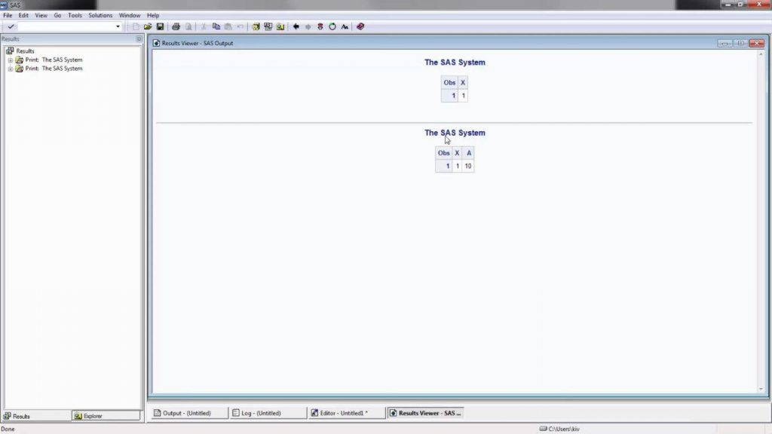The width and height of the screenshot is (772, 434).
Task: Save the current file
Action: 161,26
